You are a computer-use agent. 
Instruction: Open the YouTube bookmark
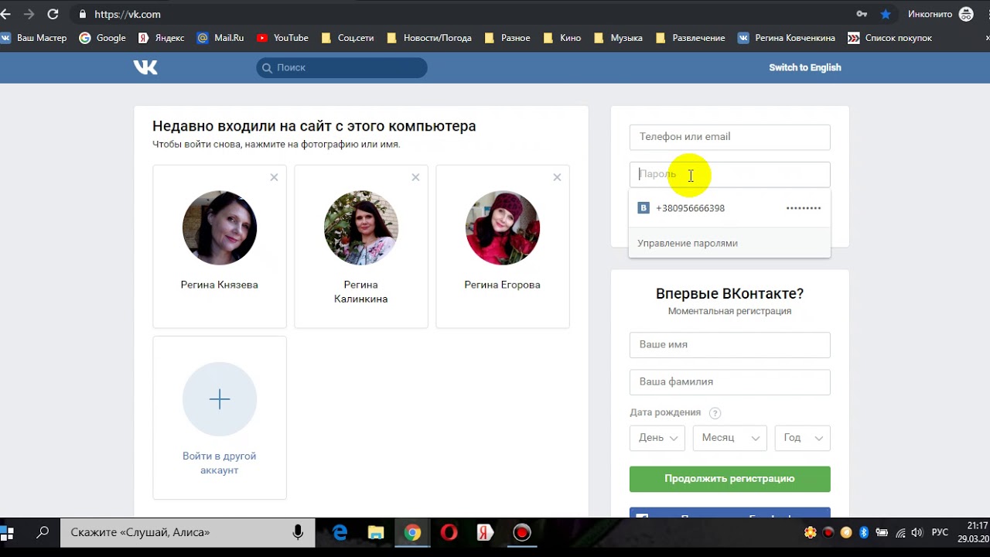pyautogui.click(x=282, y=38)
